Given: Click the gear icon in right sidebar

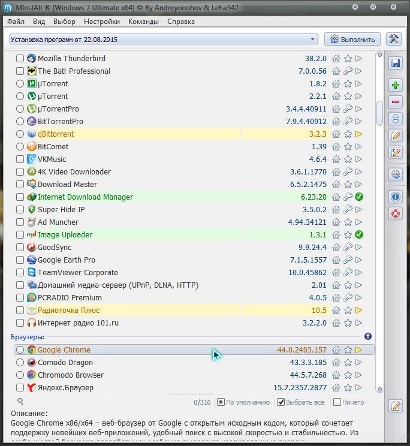Looking at the screenshot, I should 396,174.
